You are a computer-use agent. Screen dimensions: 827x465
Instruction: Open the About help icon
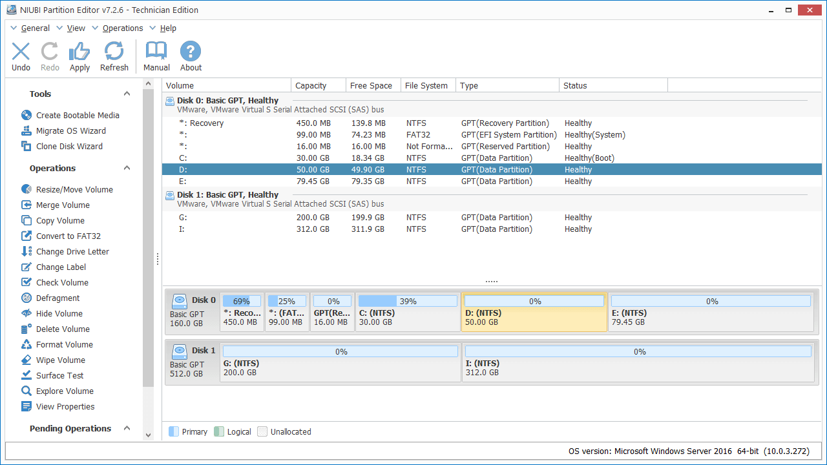tap(191, 52)
